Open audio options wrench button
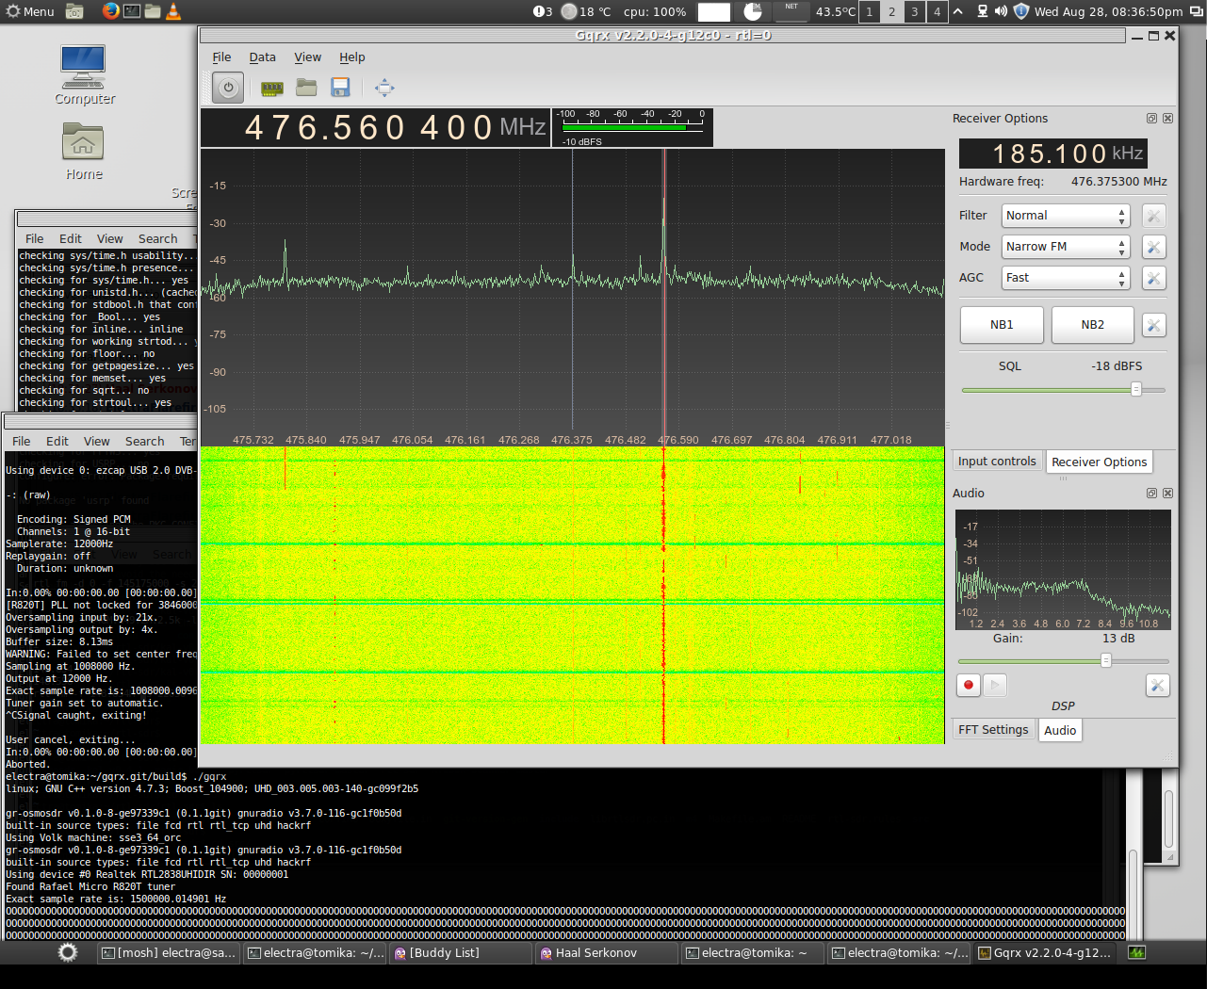Screen dimensions: 1207x989 click(1157, 685)
